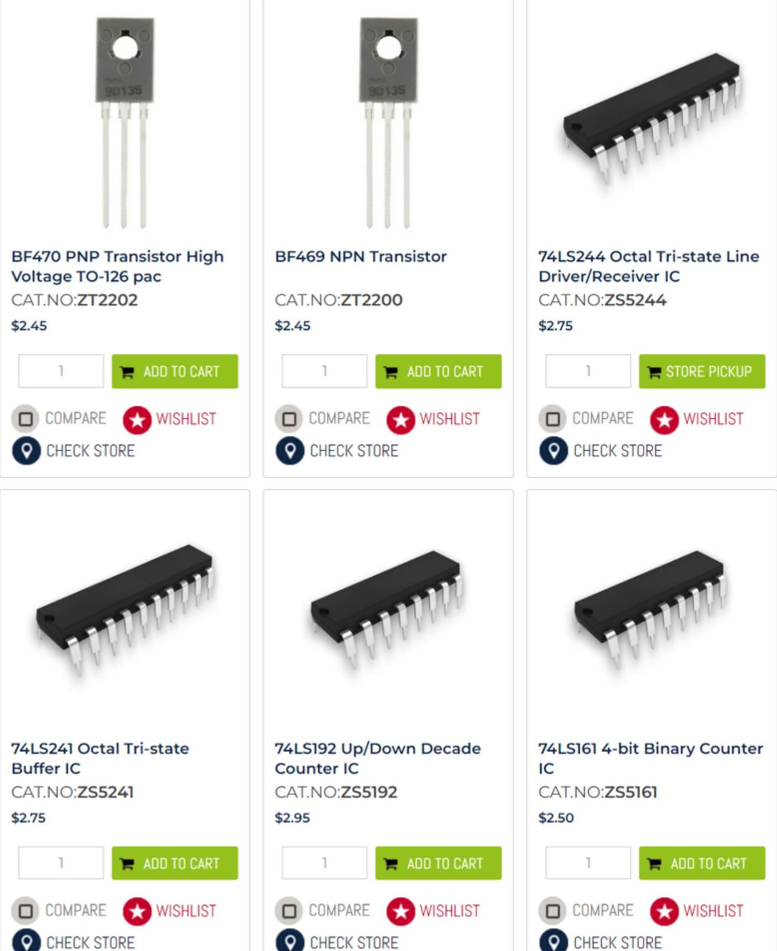Select the quantity box for 74LS161 counter
Image resolution: width=777 pixels, height=951 pixels.
tap(588, 863)
